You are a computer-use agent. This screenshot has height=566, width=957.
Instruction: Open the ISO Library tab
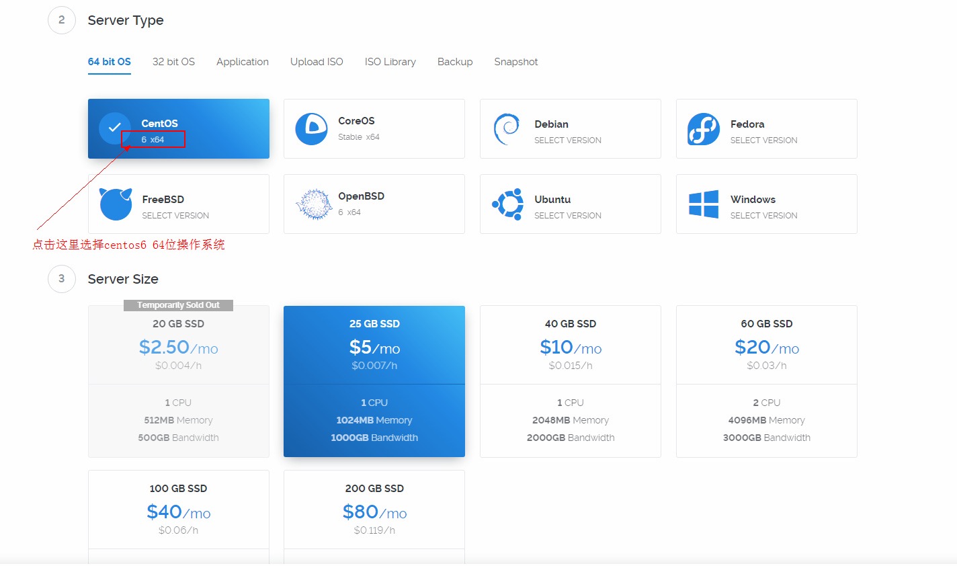point(390,62)
